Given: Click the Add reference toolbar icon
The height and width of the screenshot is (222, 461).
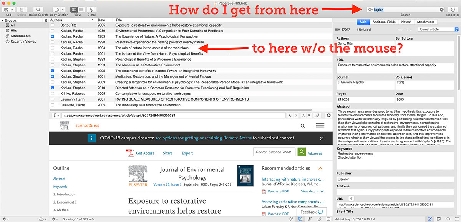Looking at the screenshot, I should coord(6,10).
